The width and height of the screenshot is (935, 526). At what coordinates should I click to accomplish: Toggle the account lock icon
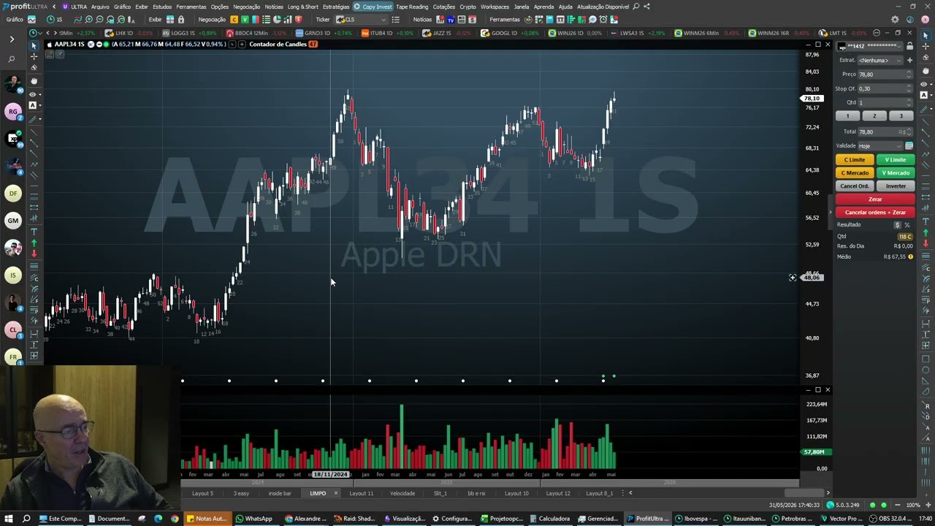tap(909, 46)
